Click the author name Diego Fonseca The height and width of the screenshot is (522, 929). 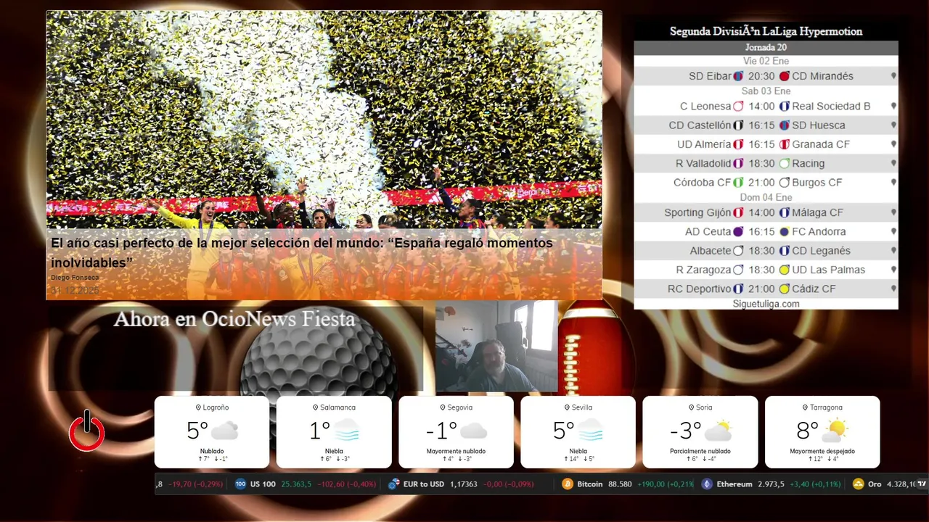(75, 278)
